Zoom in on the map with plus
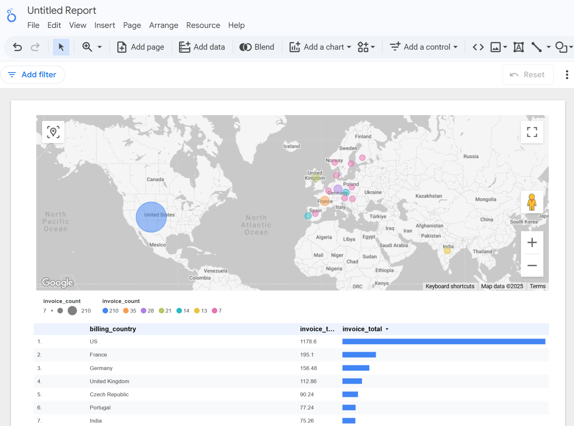574x426 pixels. (x=532, y=242)
